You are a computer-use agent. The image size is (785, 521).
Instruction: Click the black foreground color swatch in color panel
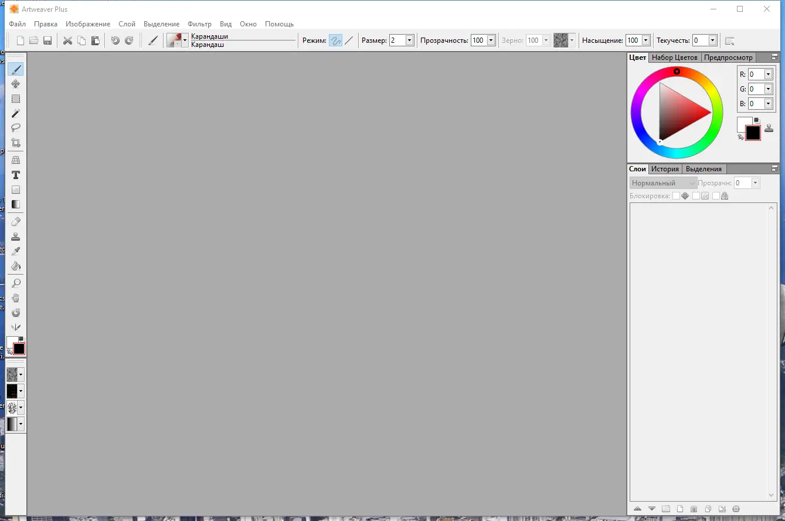(x=753, y=133)
